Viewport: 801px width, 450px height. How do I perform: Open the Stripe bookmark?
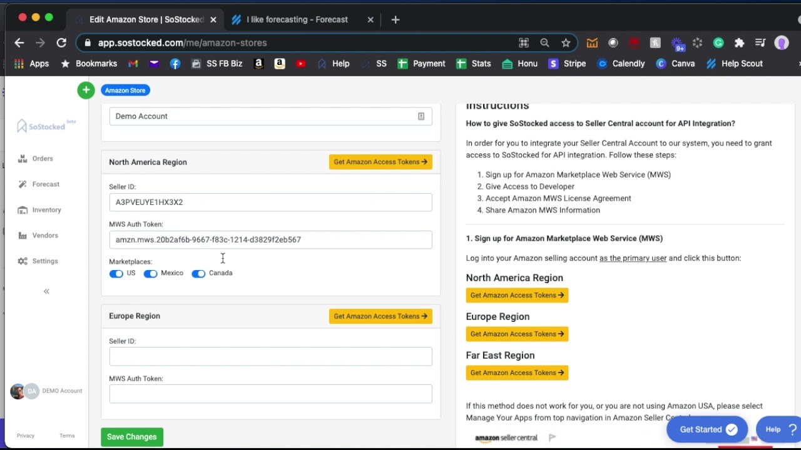(x=567, y=64)
